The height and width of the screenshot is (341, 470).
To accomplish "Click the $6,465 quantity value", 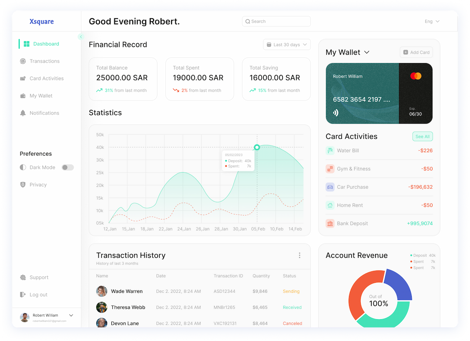I will pos(260,308).
